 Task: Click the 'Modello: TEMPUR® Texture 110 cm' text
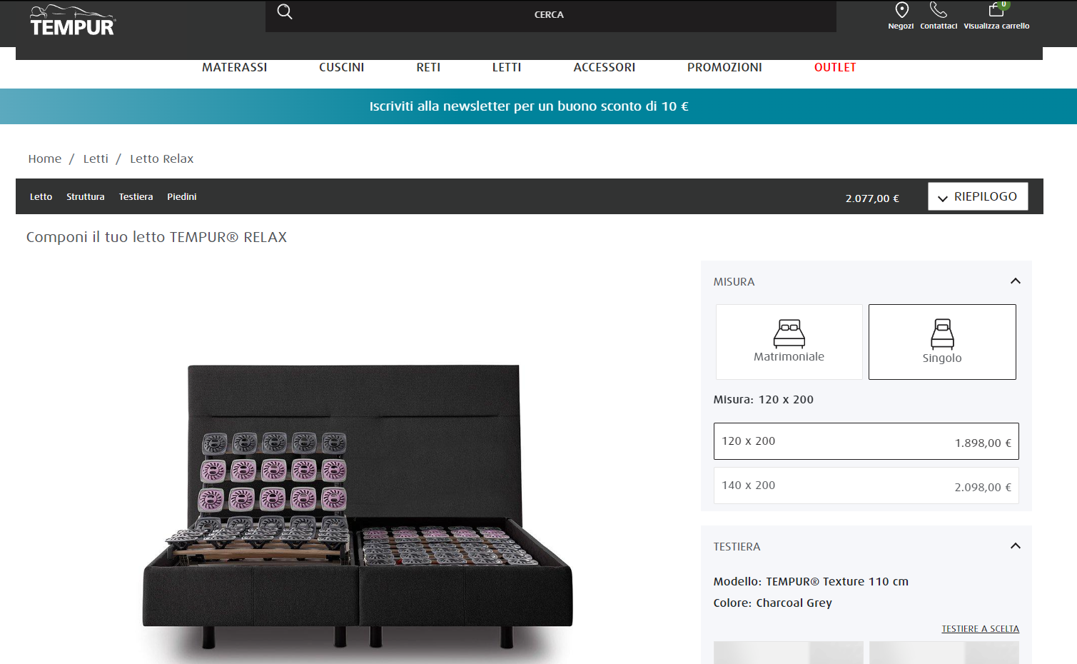coord(811,582)
